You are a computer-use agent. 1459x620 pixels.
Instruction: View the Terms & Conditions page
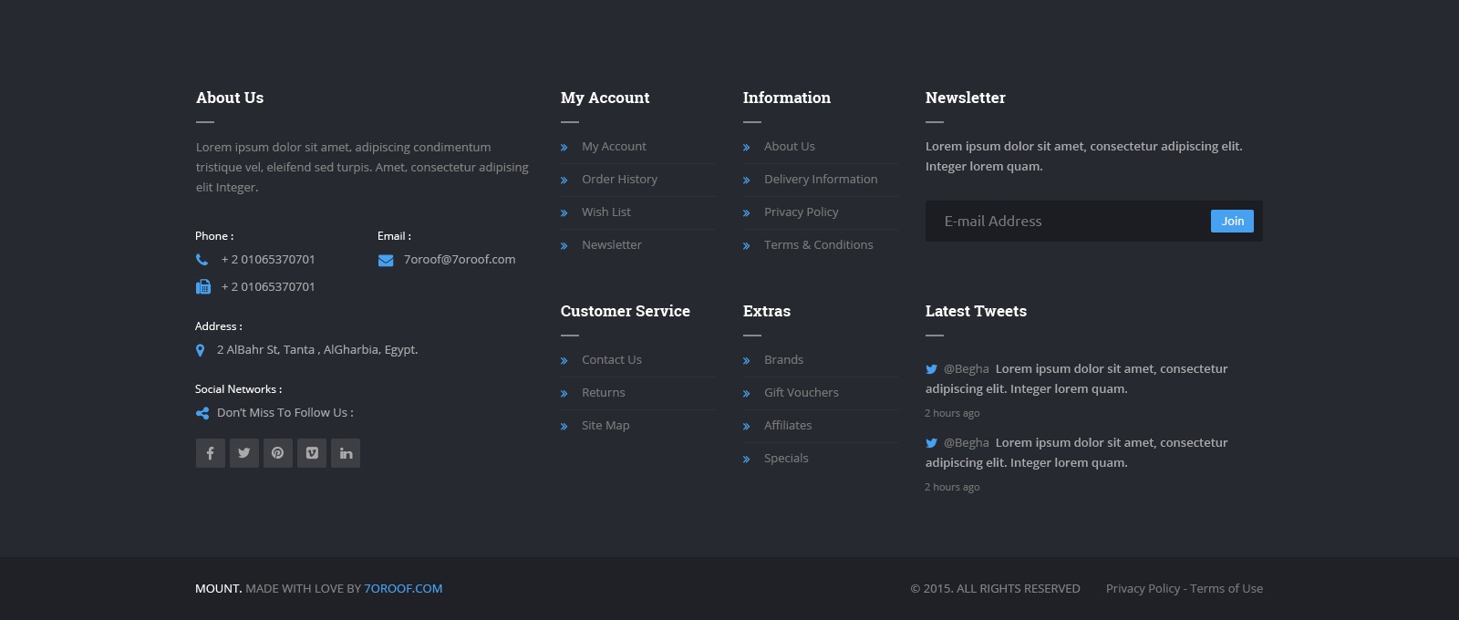818,245
